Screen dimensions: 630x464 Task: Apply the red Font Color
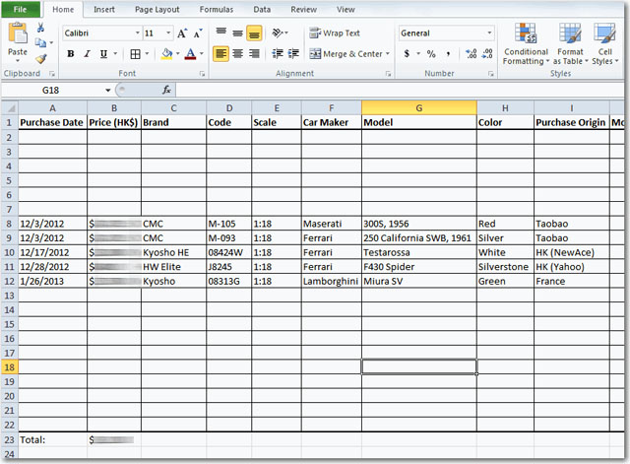191,54
